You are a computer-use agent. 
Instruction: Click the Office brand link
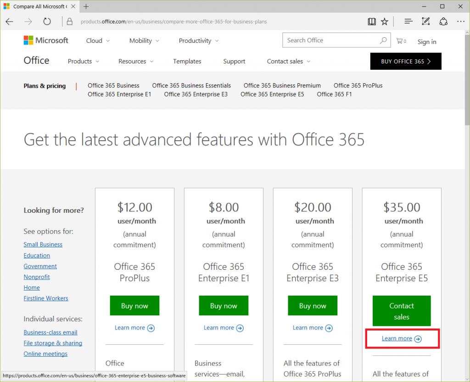[x=36, y=60]
